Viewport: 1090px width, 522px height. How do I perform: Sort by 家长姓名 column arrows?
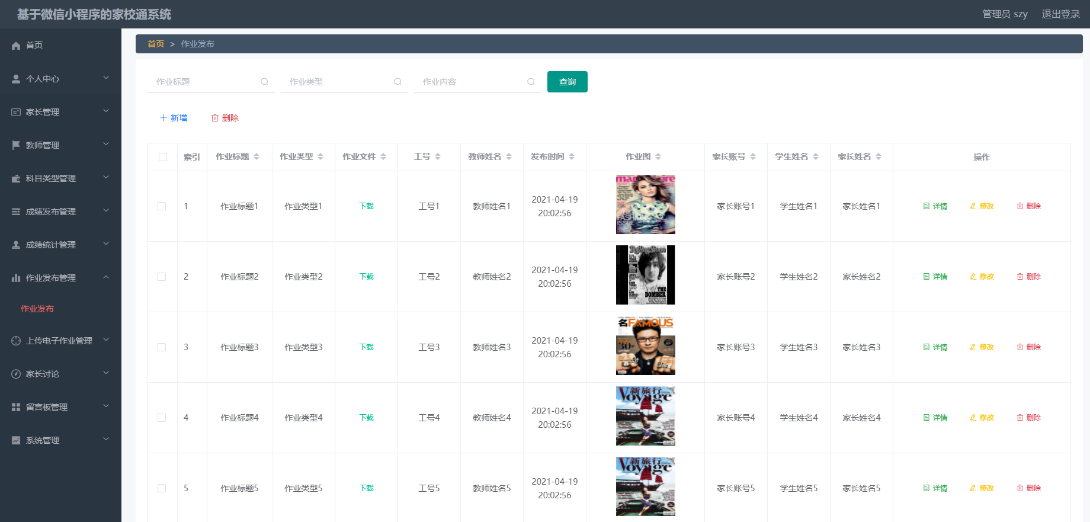coord(879,156)
